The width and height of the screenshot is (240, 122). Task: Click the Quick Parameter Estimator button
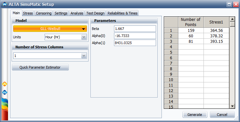pos(40,67)
